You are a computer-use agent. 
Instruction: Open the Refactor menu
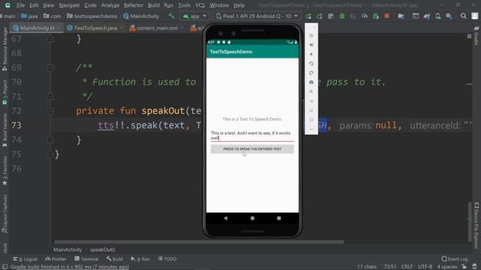coord(134,5)
